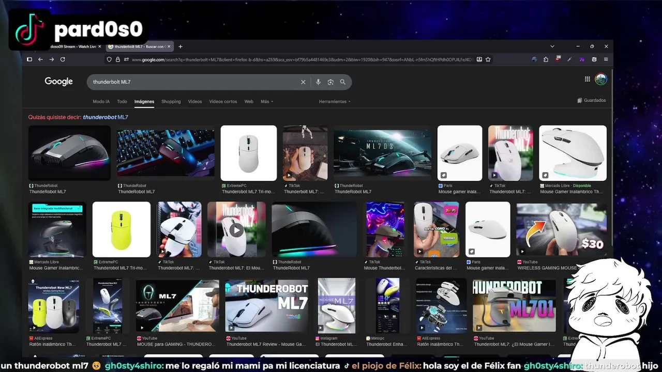Open the RGB keyboard and mouse image
This screenshot has height=372, width=662.
point(165,153)
